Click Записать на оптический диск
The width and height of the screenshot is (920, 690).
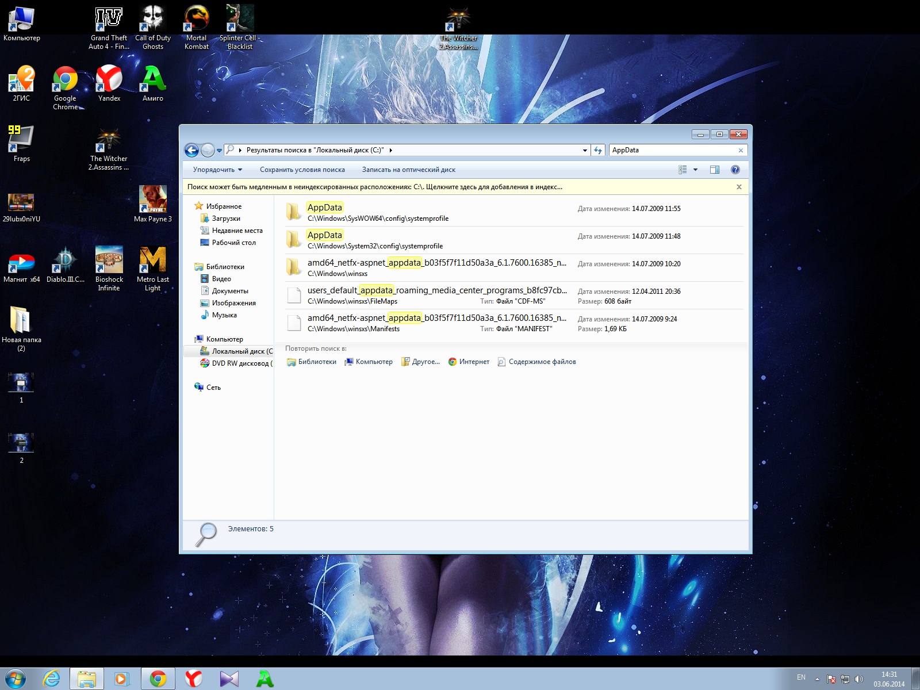[x=409, y=170]
